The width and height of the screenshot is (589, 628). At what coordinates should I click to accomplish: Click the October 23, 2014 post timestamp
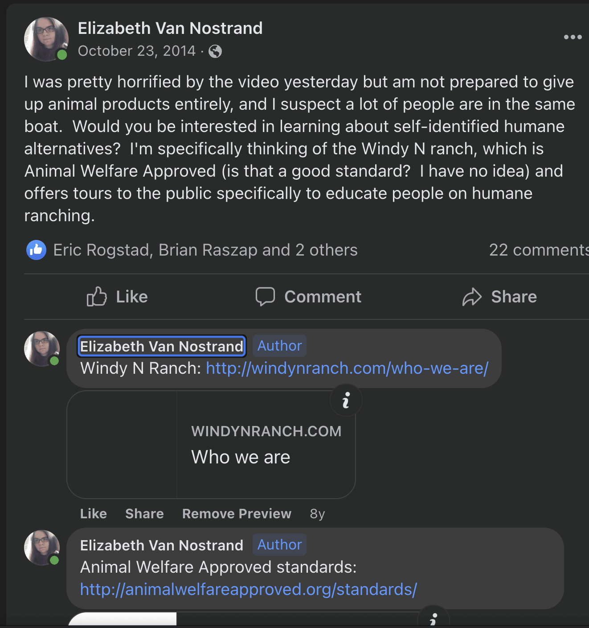[x=136, y=51]
